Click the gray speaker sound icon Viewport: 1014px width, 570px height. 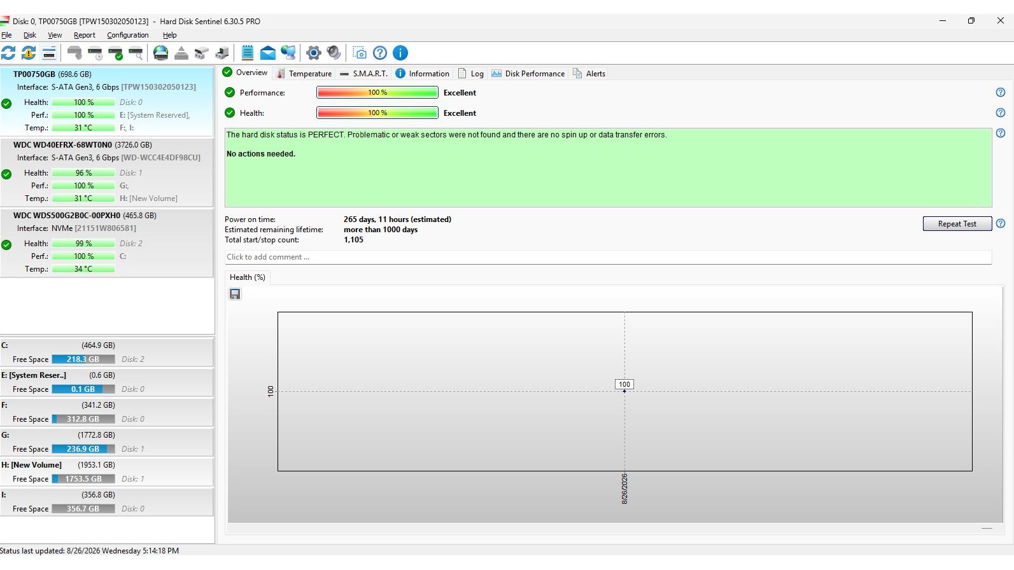point(334,53)
